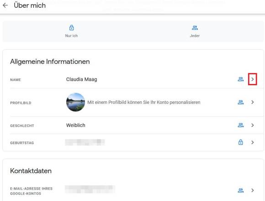Screen dimensions: 265x201
Task: Click the visibility people icon in the Profilbild row
Action: 240,102
